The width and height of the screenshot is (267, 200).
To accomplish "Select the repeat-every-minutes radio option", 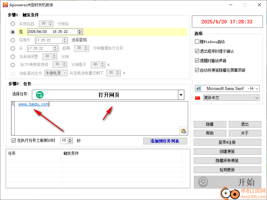I will 13,48.
